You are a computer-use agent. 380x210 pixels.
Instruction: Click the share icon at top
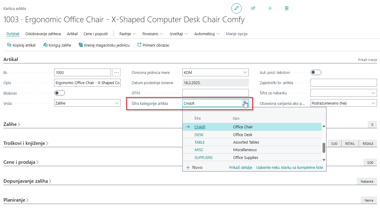253,8
